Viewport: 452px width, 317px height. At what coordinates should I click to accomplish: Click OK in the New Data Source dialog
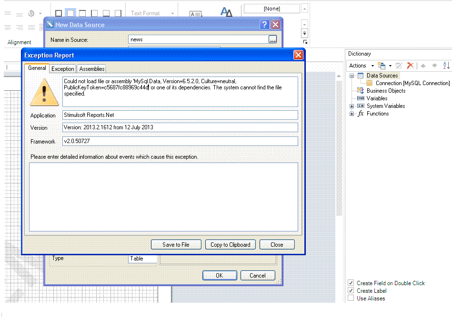220,275
